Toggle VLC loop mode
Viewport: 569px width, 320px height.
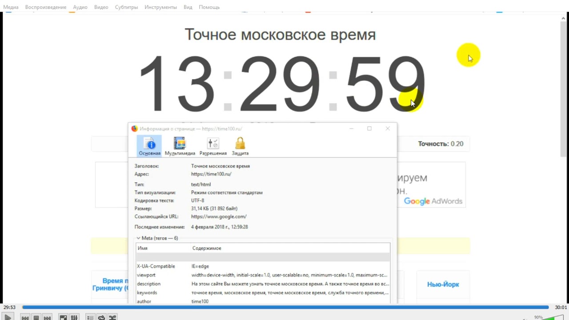[x=101, y=317]
